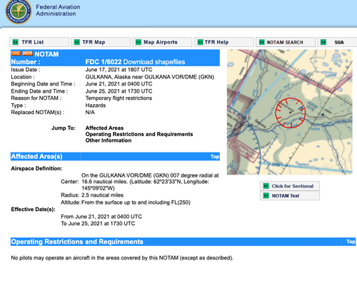
Task: Click green arrow icon beside NOTAM SEARCH
Action: (261, 42)
